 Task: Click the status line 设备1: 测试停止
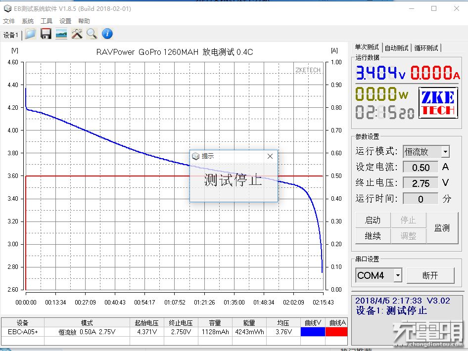[x=391, y=311]
